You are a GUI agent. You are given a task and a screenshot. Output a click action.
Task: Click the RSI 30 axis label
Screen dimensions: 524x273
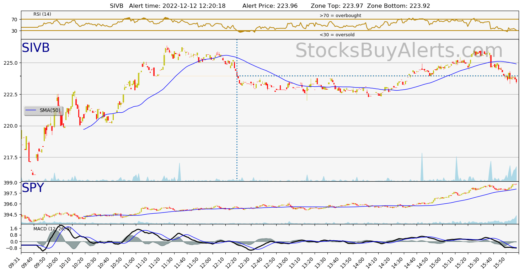[15, 31]
